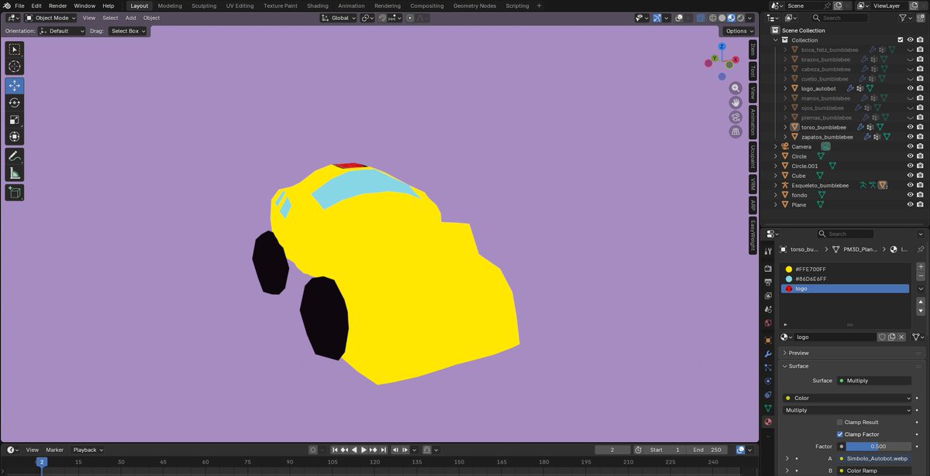Toggle the Collection exclude checkbox
930x476 pixels.
(900, 39)
